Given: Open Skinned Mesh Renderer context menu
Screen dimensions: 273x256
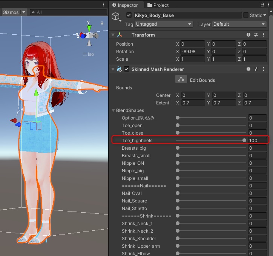Looking at the screenshot, I should 264,69.
